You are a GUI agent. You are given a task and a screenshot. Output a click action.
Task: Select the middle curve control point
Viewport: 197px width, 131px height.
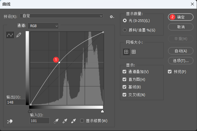point(59,62)
